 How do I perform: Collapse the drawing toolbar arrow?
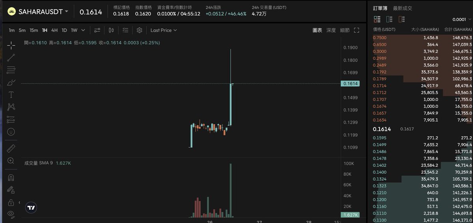(x=19, y=203)
